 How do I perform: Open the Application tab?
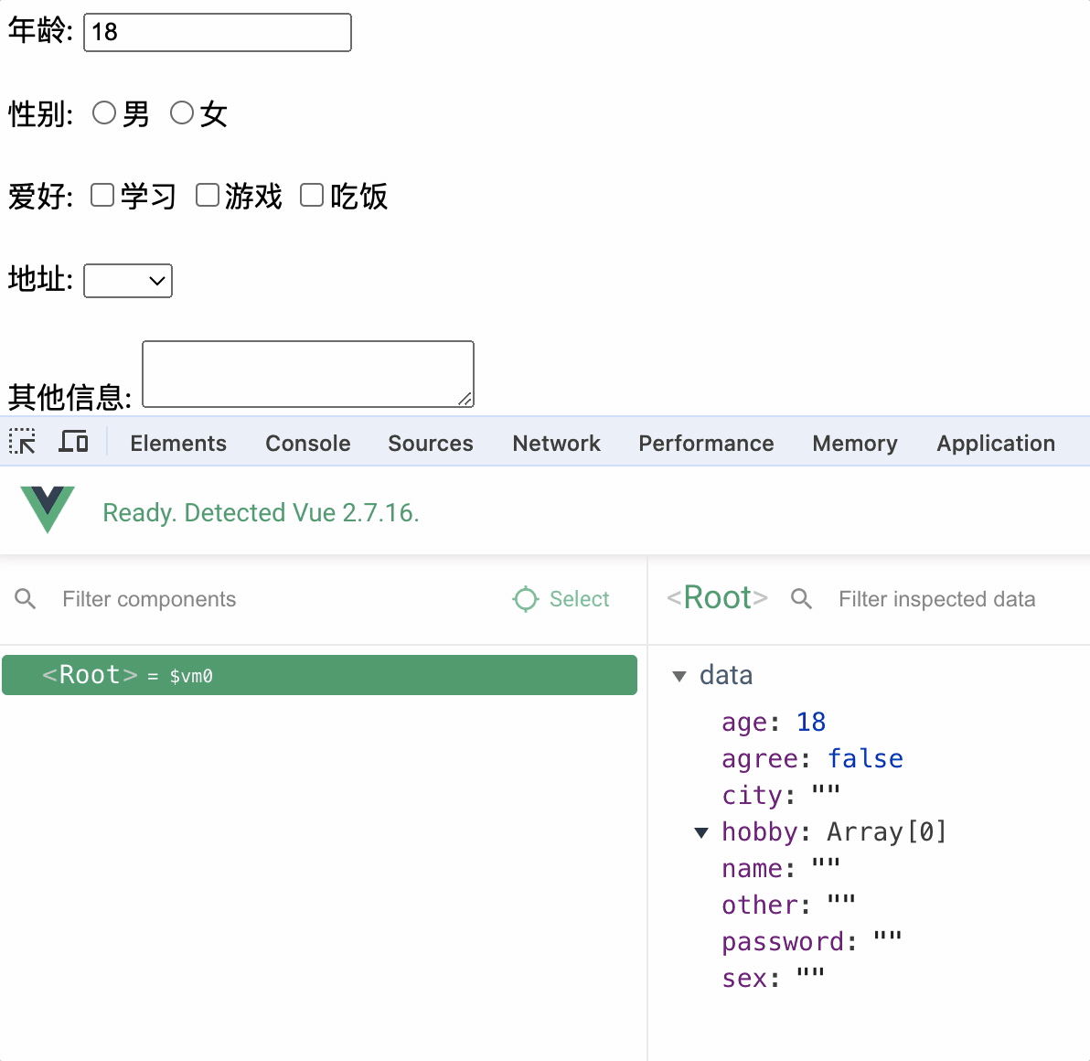coord(996,443)
